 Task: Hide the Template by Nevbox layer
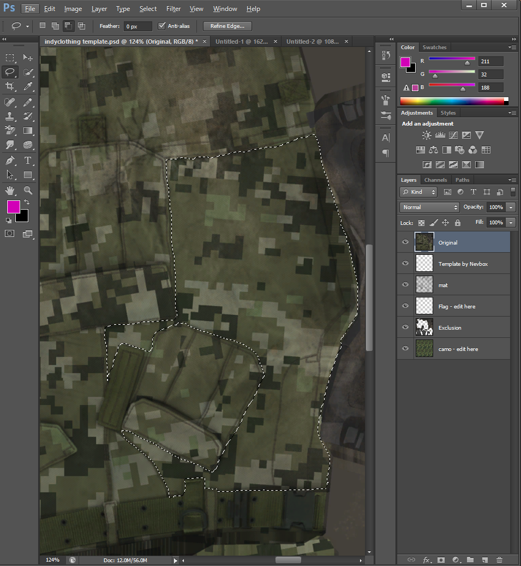click(x=405, y=264)
